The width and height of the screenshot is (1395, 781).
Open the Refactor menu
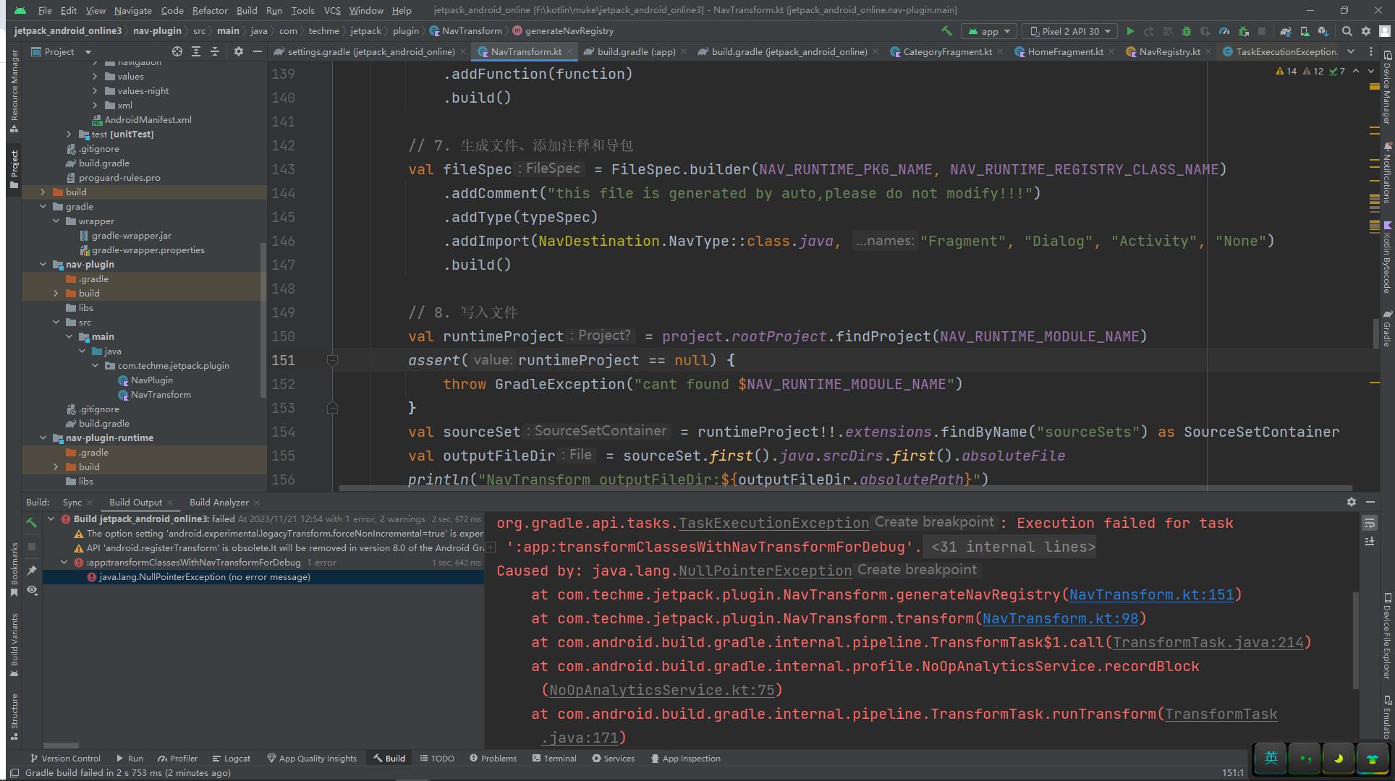(209, 10)
